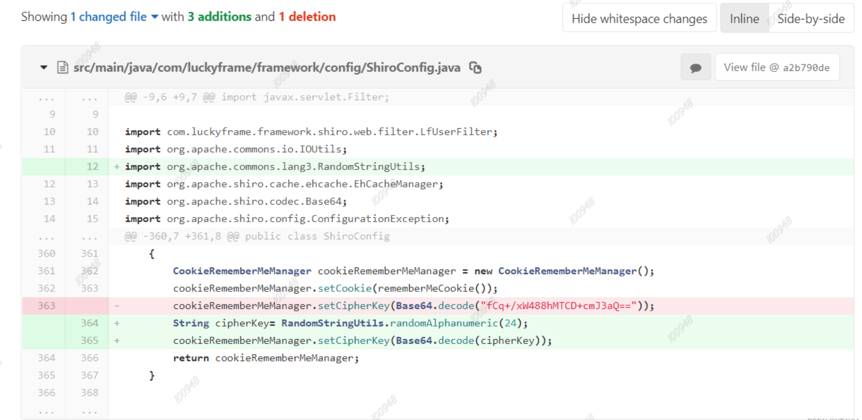Collapse the ShiroConfig.java diff
Image resolution: width=862 pixels, height=420 pixels.
pyautogui.click(x=43, y=68)
